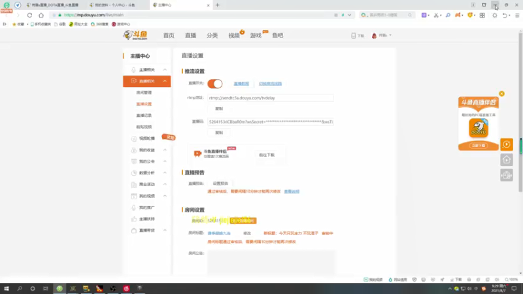Click the scissors screenshot toolbar icon
The width and height of the screenshot is (523, 294).
[x=436, y=15]
